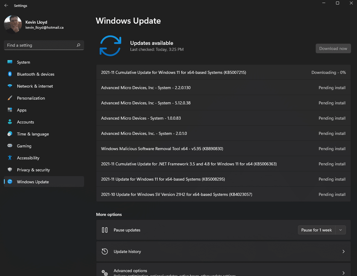Click Last checked: Today, 3:25 PM text
357x276 pixels.
click(157, 49)
